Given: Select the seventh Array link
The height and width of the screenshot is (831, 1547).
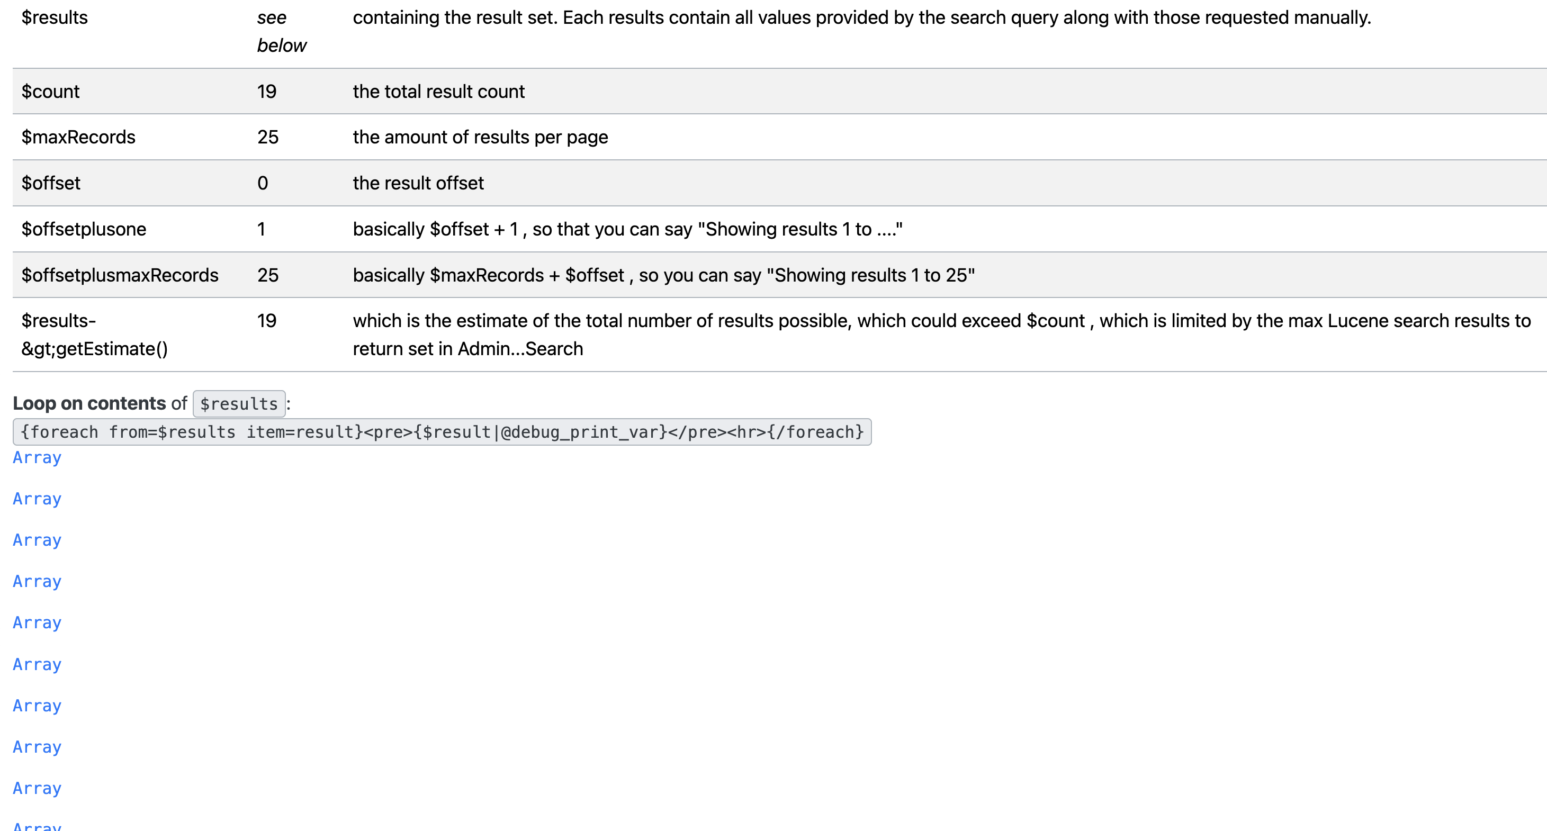Looking at the screenshot, I should pyautogui.click(x=37, y=706).
